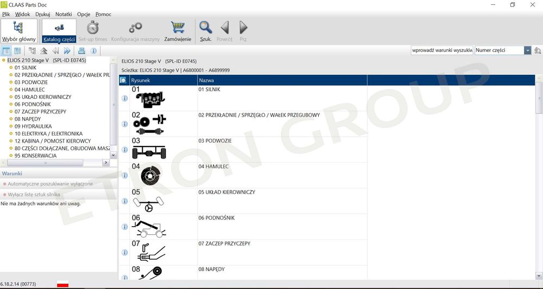Select 03 PODWOZIE in the tree

point(31,82)
